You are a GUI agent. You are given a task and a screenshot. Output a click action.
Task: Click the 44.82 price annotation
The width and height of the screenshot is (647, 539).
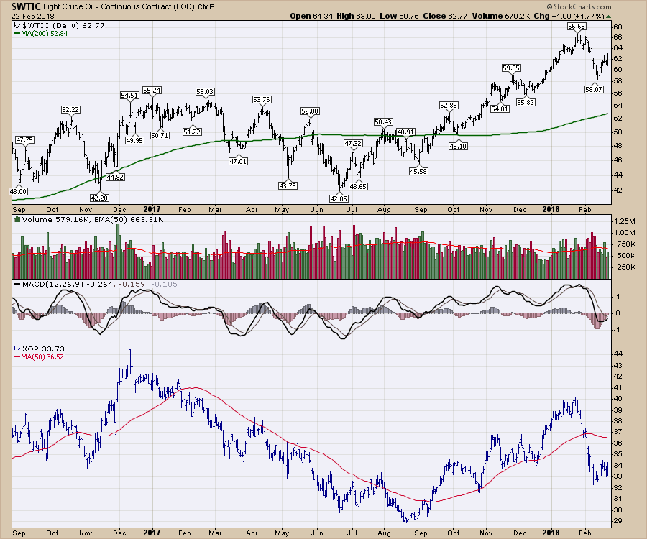tap(115, 177)
